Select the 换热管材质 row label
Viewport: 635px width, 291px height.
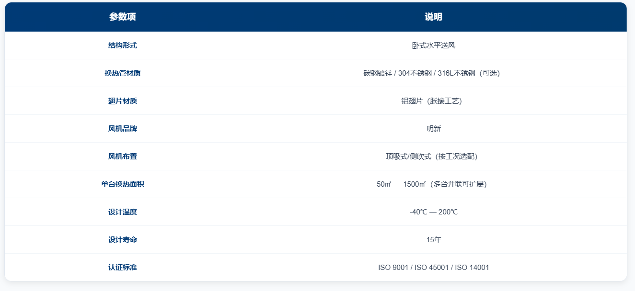pyautogui.click(x=123, y=73)
